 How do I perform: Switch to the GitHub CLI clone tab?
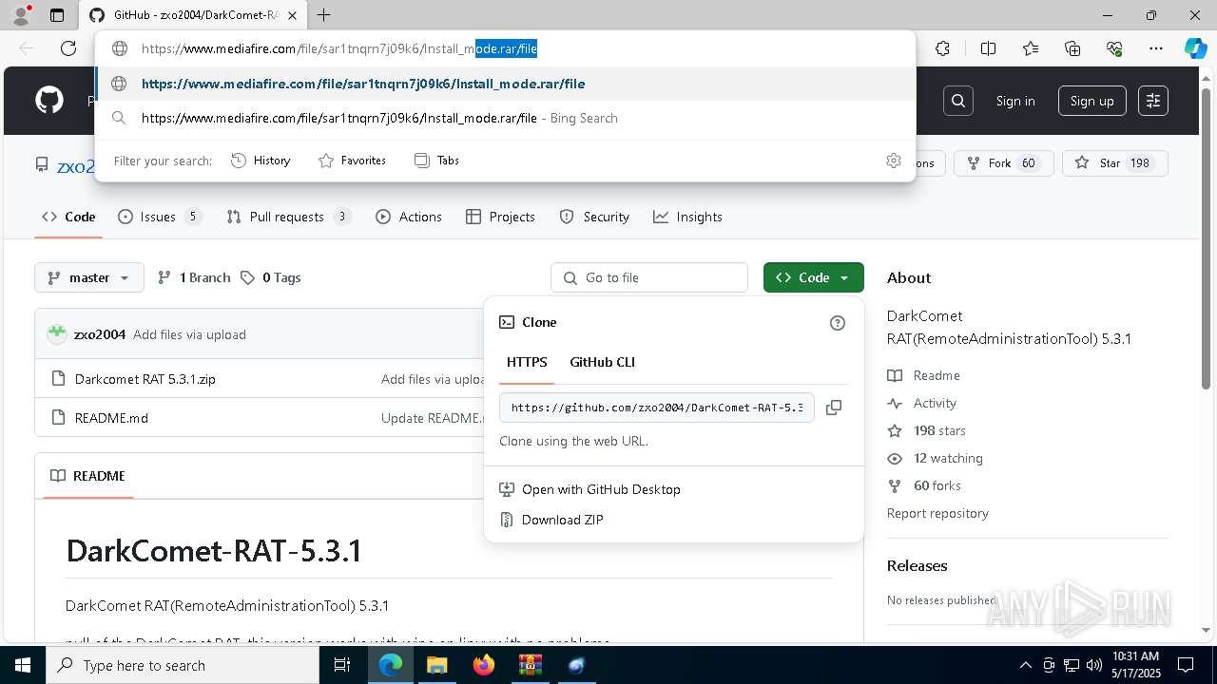[x=602, y=362]
